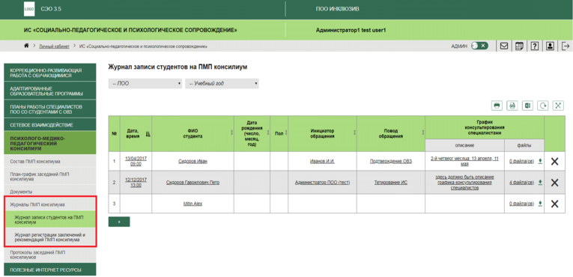Viewport: 573px width, 277px height.
Task: Print the journal with the solid printer icon
Action: pos(497,106)
